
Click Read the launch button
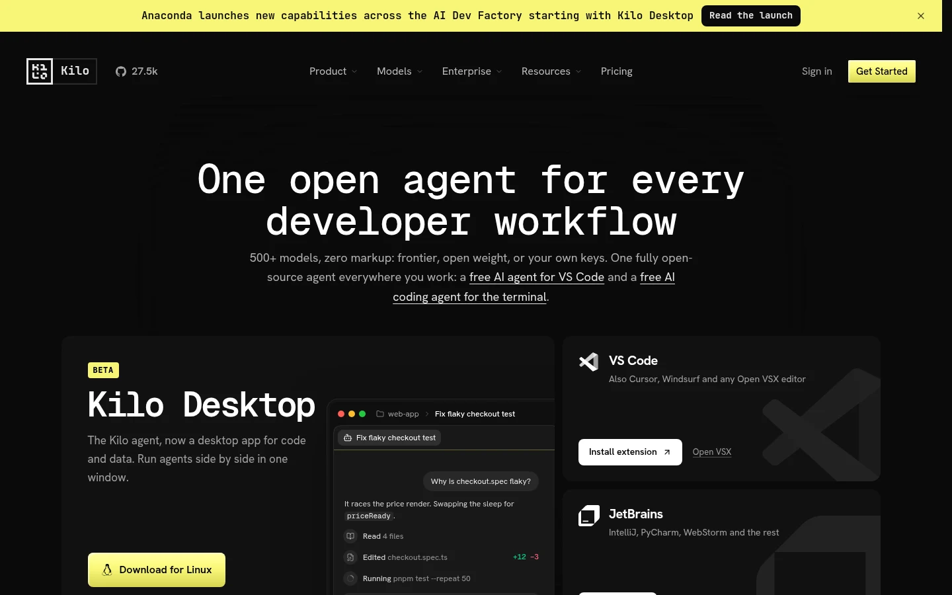click(751, 16)
